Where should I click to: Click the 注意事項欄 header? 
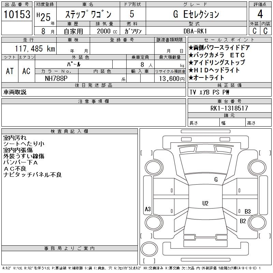pyautogui.click(x=94, y=101)
